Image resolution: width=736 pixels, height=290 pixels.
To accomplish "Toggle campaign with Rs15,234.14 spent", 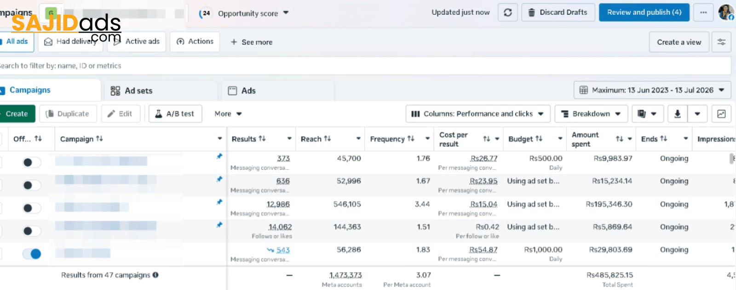I will [32, 185].
